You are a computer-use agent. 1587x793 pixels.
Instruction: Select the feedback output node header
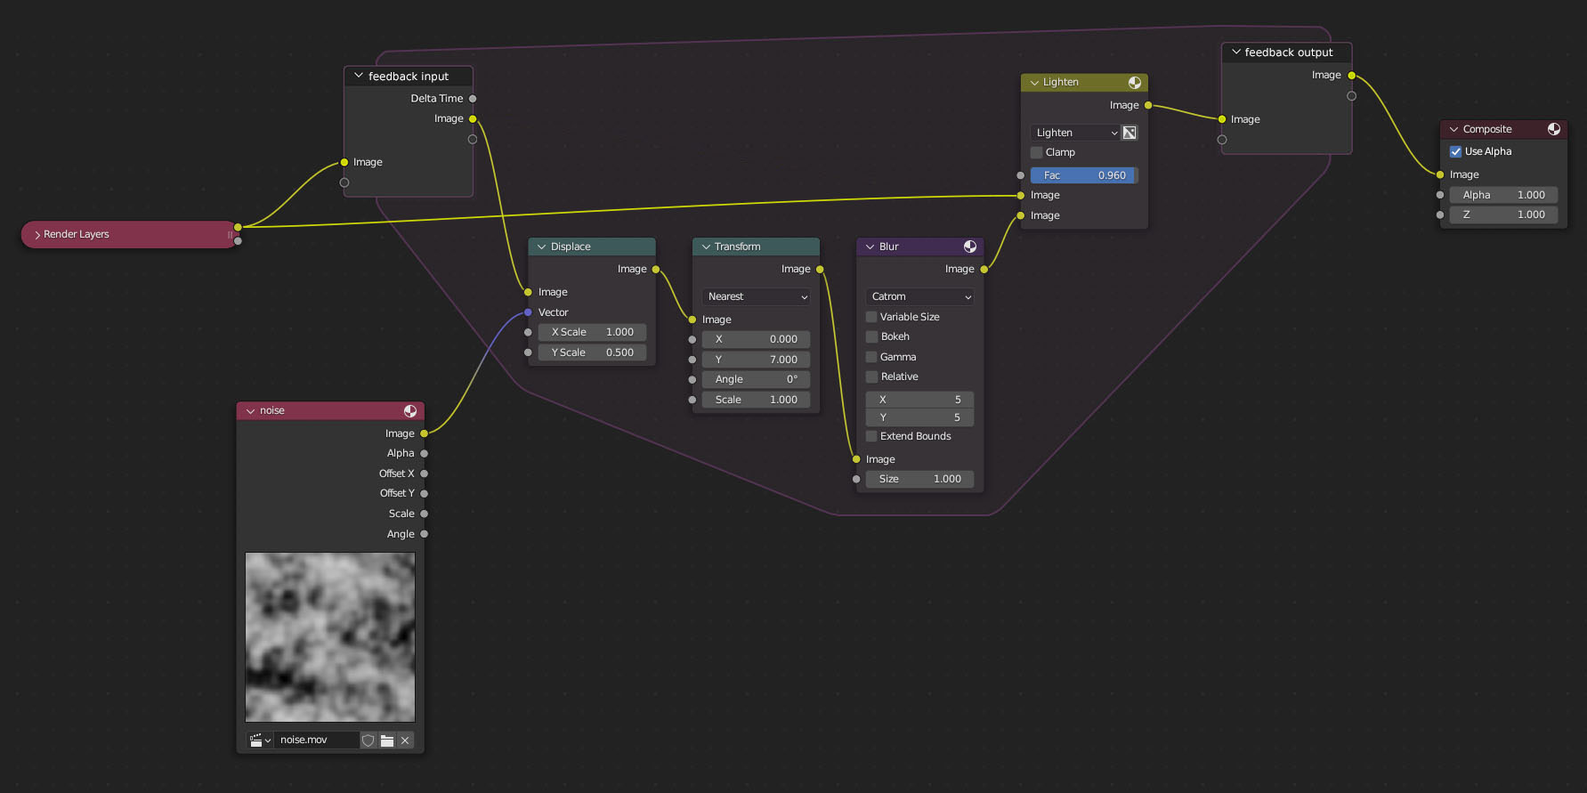point(1287,53)
